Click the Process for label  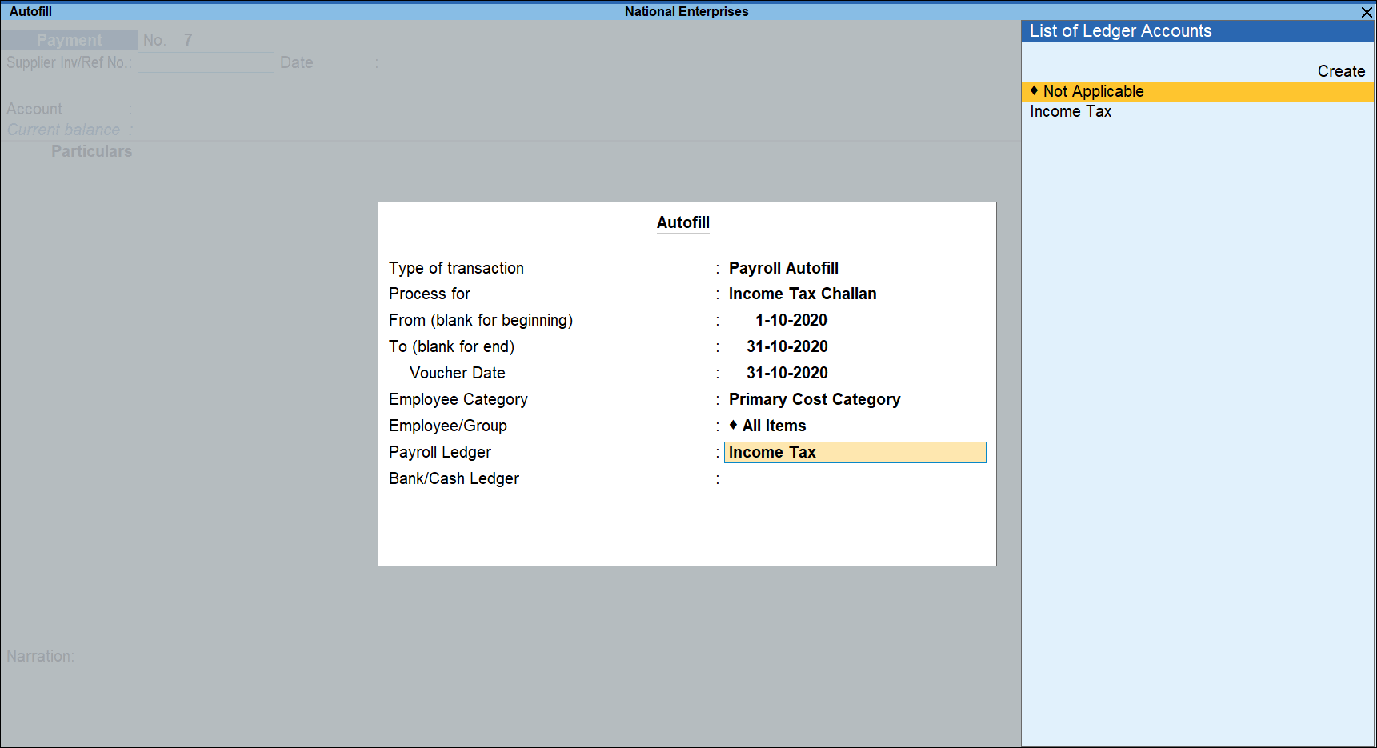pyautogui.click(x=429, y=294)
